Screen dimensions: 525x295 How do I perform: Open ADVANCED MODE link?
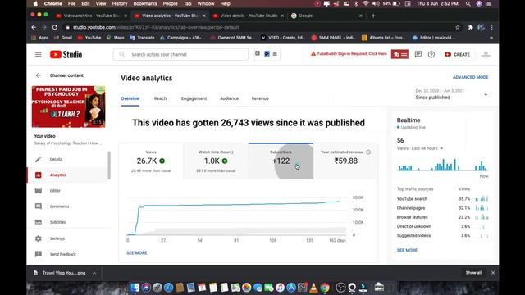(470, 77)
